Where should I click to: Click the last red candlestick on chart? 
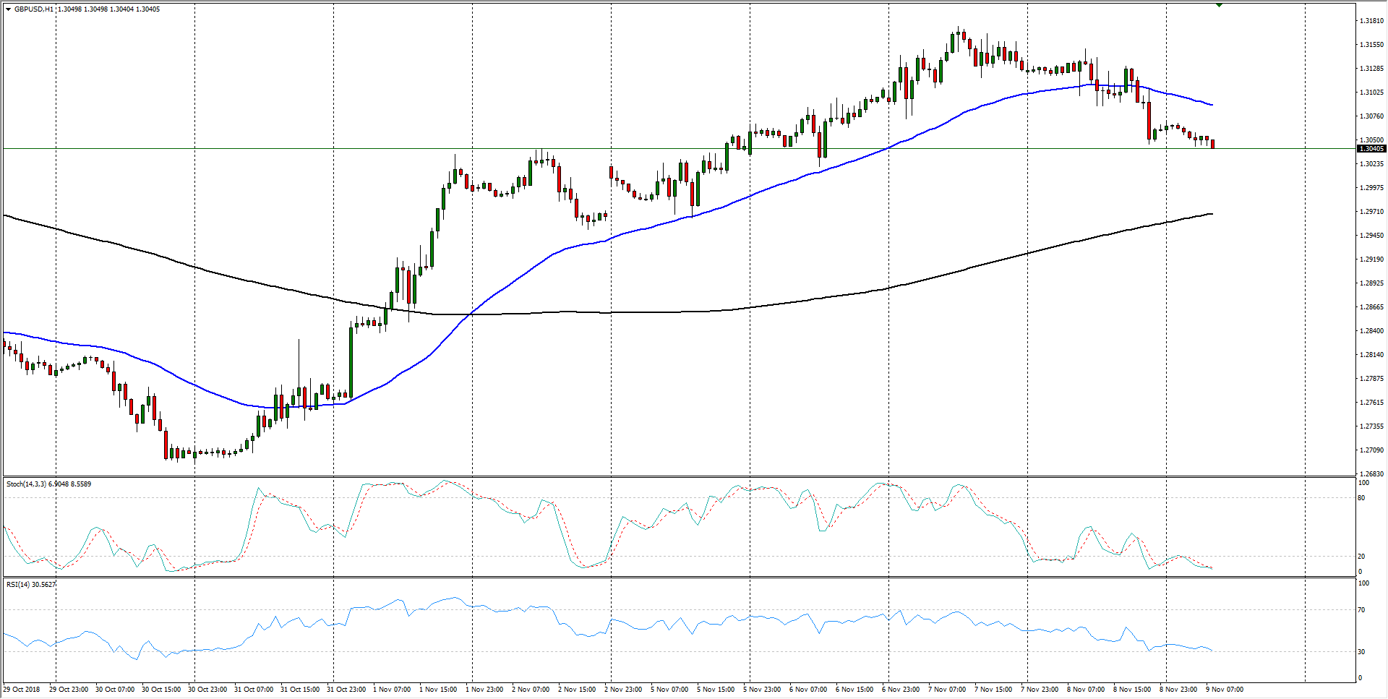click(1212, 144)
